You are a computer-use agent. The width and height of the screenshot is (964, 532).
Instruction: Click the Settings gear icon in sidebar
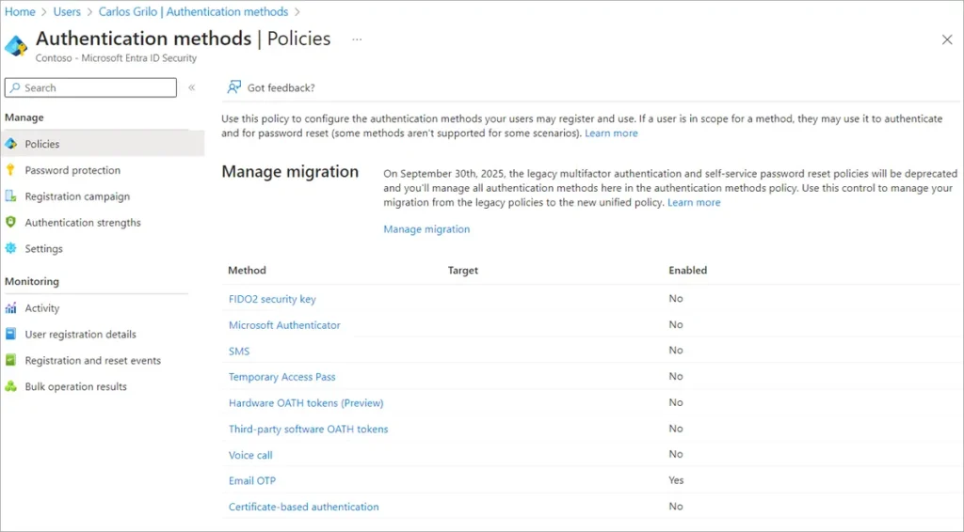click(x=11, y=249)
